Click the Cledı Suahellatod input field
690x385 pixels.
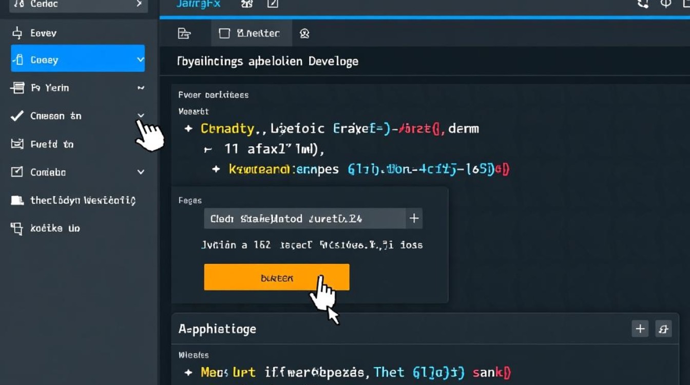pyautogui.click(x=303, y=218)
